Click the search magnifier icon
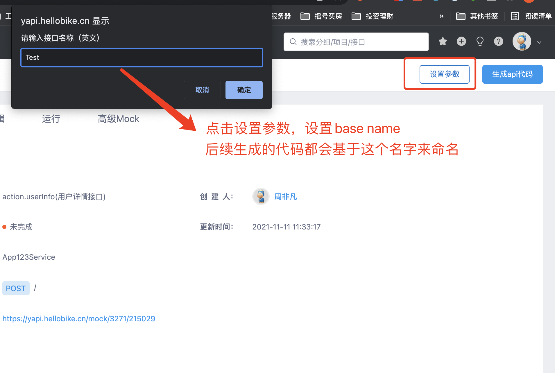Viewport: 555px width, 373px height. tap(293, 42)
